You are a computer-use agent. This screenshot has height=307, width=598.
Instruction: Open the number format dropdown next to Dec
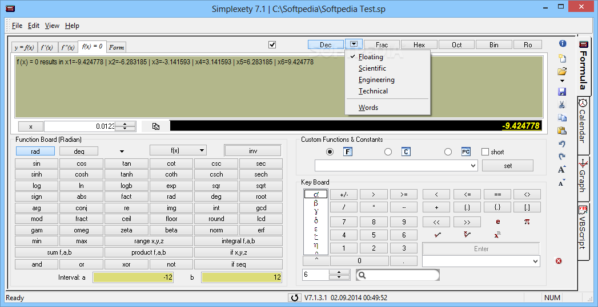click(354, 44)
